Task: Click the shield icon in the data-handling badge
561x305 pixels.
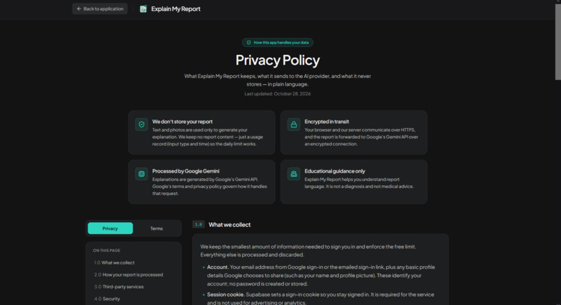Action: (x=248, y=42)
